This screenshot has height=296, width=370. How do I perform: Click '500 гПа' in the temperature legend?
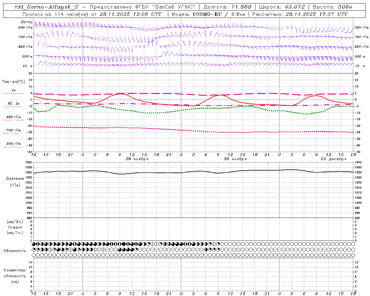[14, 143]
